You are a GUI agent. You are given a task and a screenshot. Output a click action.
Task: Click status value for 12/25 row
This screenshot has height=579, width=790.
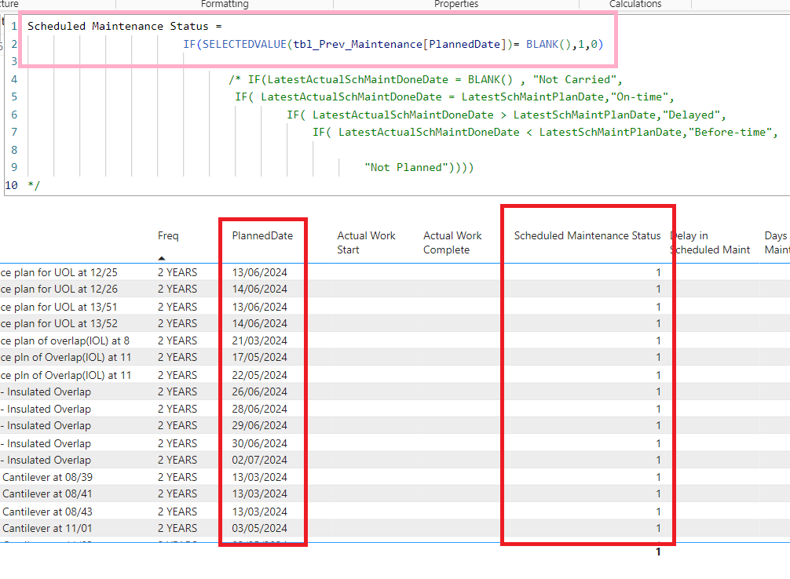pos(658,272)
